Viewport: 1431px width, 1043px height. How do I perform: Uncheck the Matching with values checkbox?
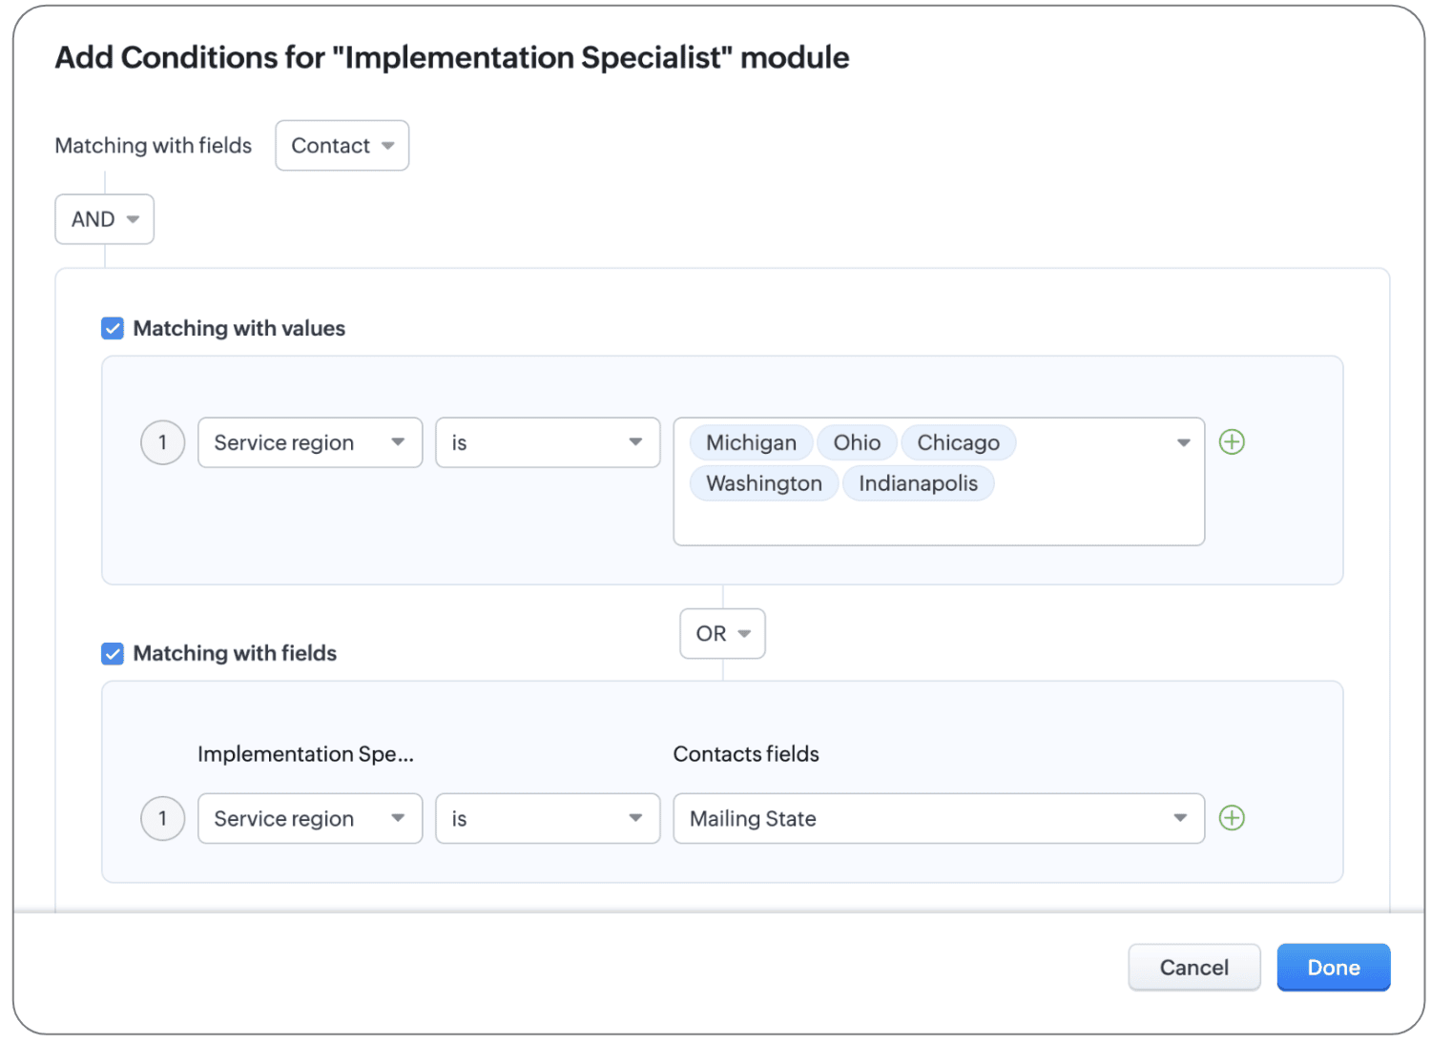click(113, 329)
